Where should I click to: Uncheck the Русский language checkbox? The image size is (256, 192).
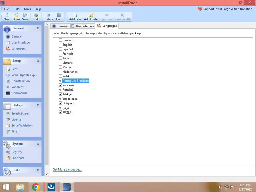click(x=60, y=85)
